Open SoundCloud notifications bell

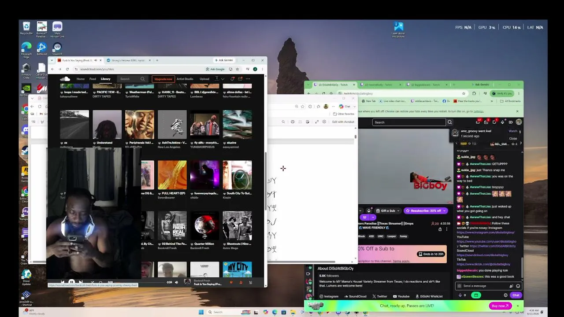(232, 79)
